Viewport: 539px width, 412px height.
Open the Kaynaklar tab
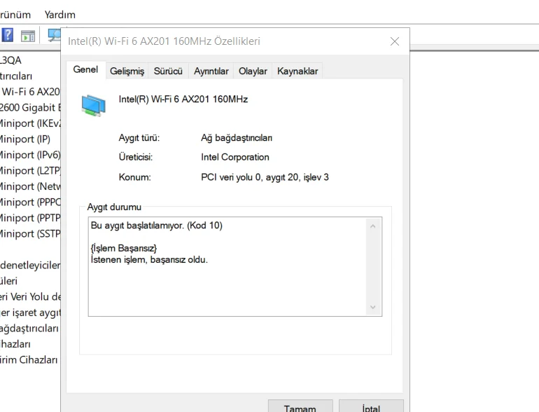pos(297,71)
